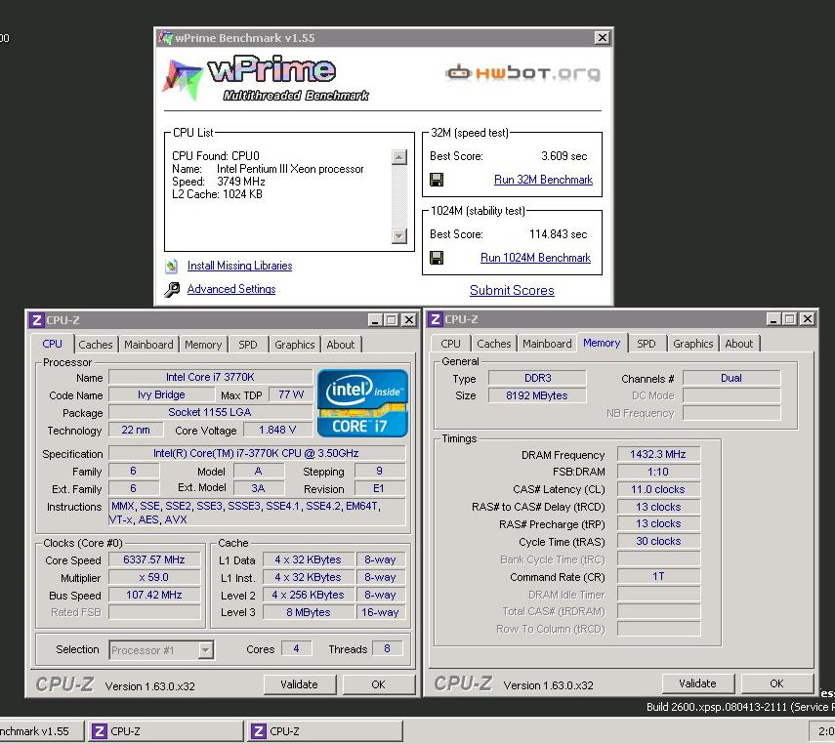This screenshot has height=744, width=835.
Task: Run the 1024M Benchmark
Action: (535, 259)
